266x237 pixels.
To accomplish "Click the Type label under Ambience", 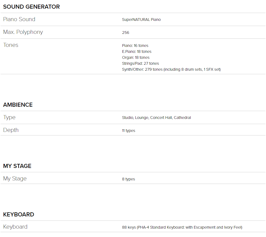I will coord(9,117).
